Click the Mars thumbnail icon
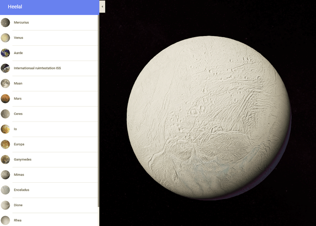This screenshot has height=226, width=316. coord(5,99)
